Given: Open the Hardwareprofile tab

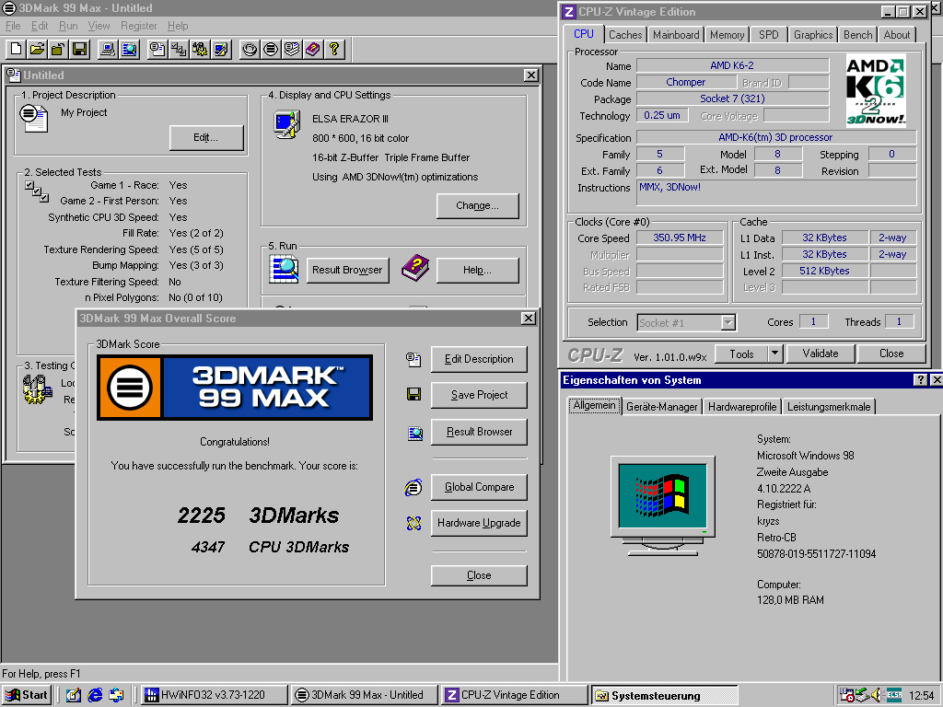Looking at the screenshot, I should point(741,407).
